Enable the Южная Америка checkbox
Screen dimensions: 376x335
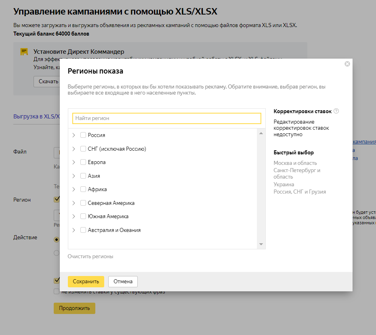coord(83,217)
